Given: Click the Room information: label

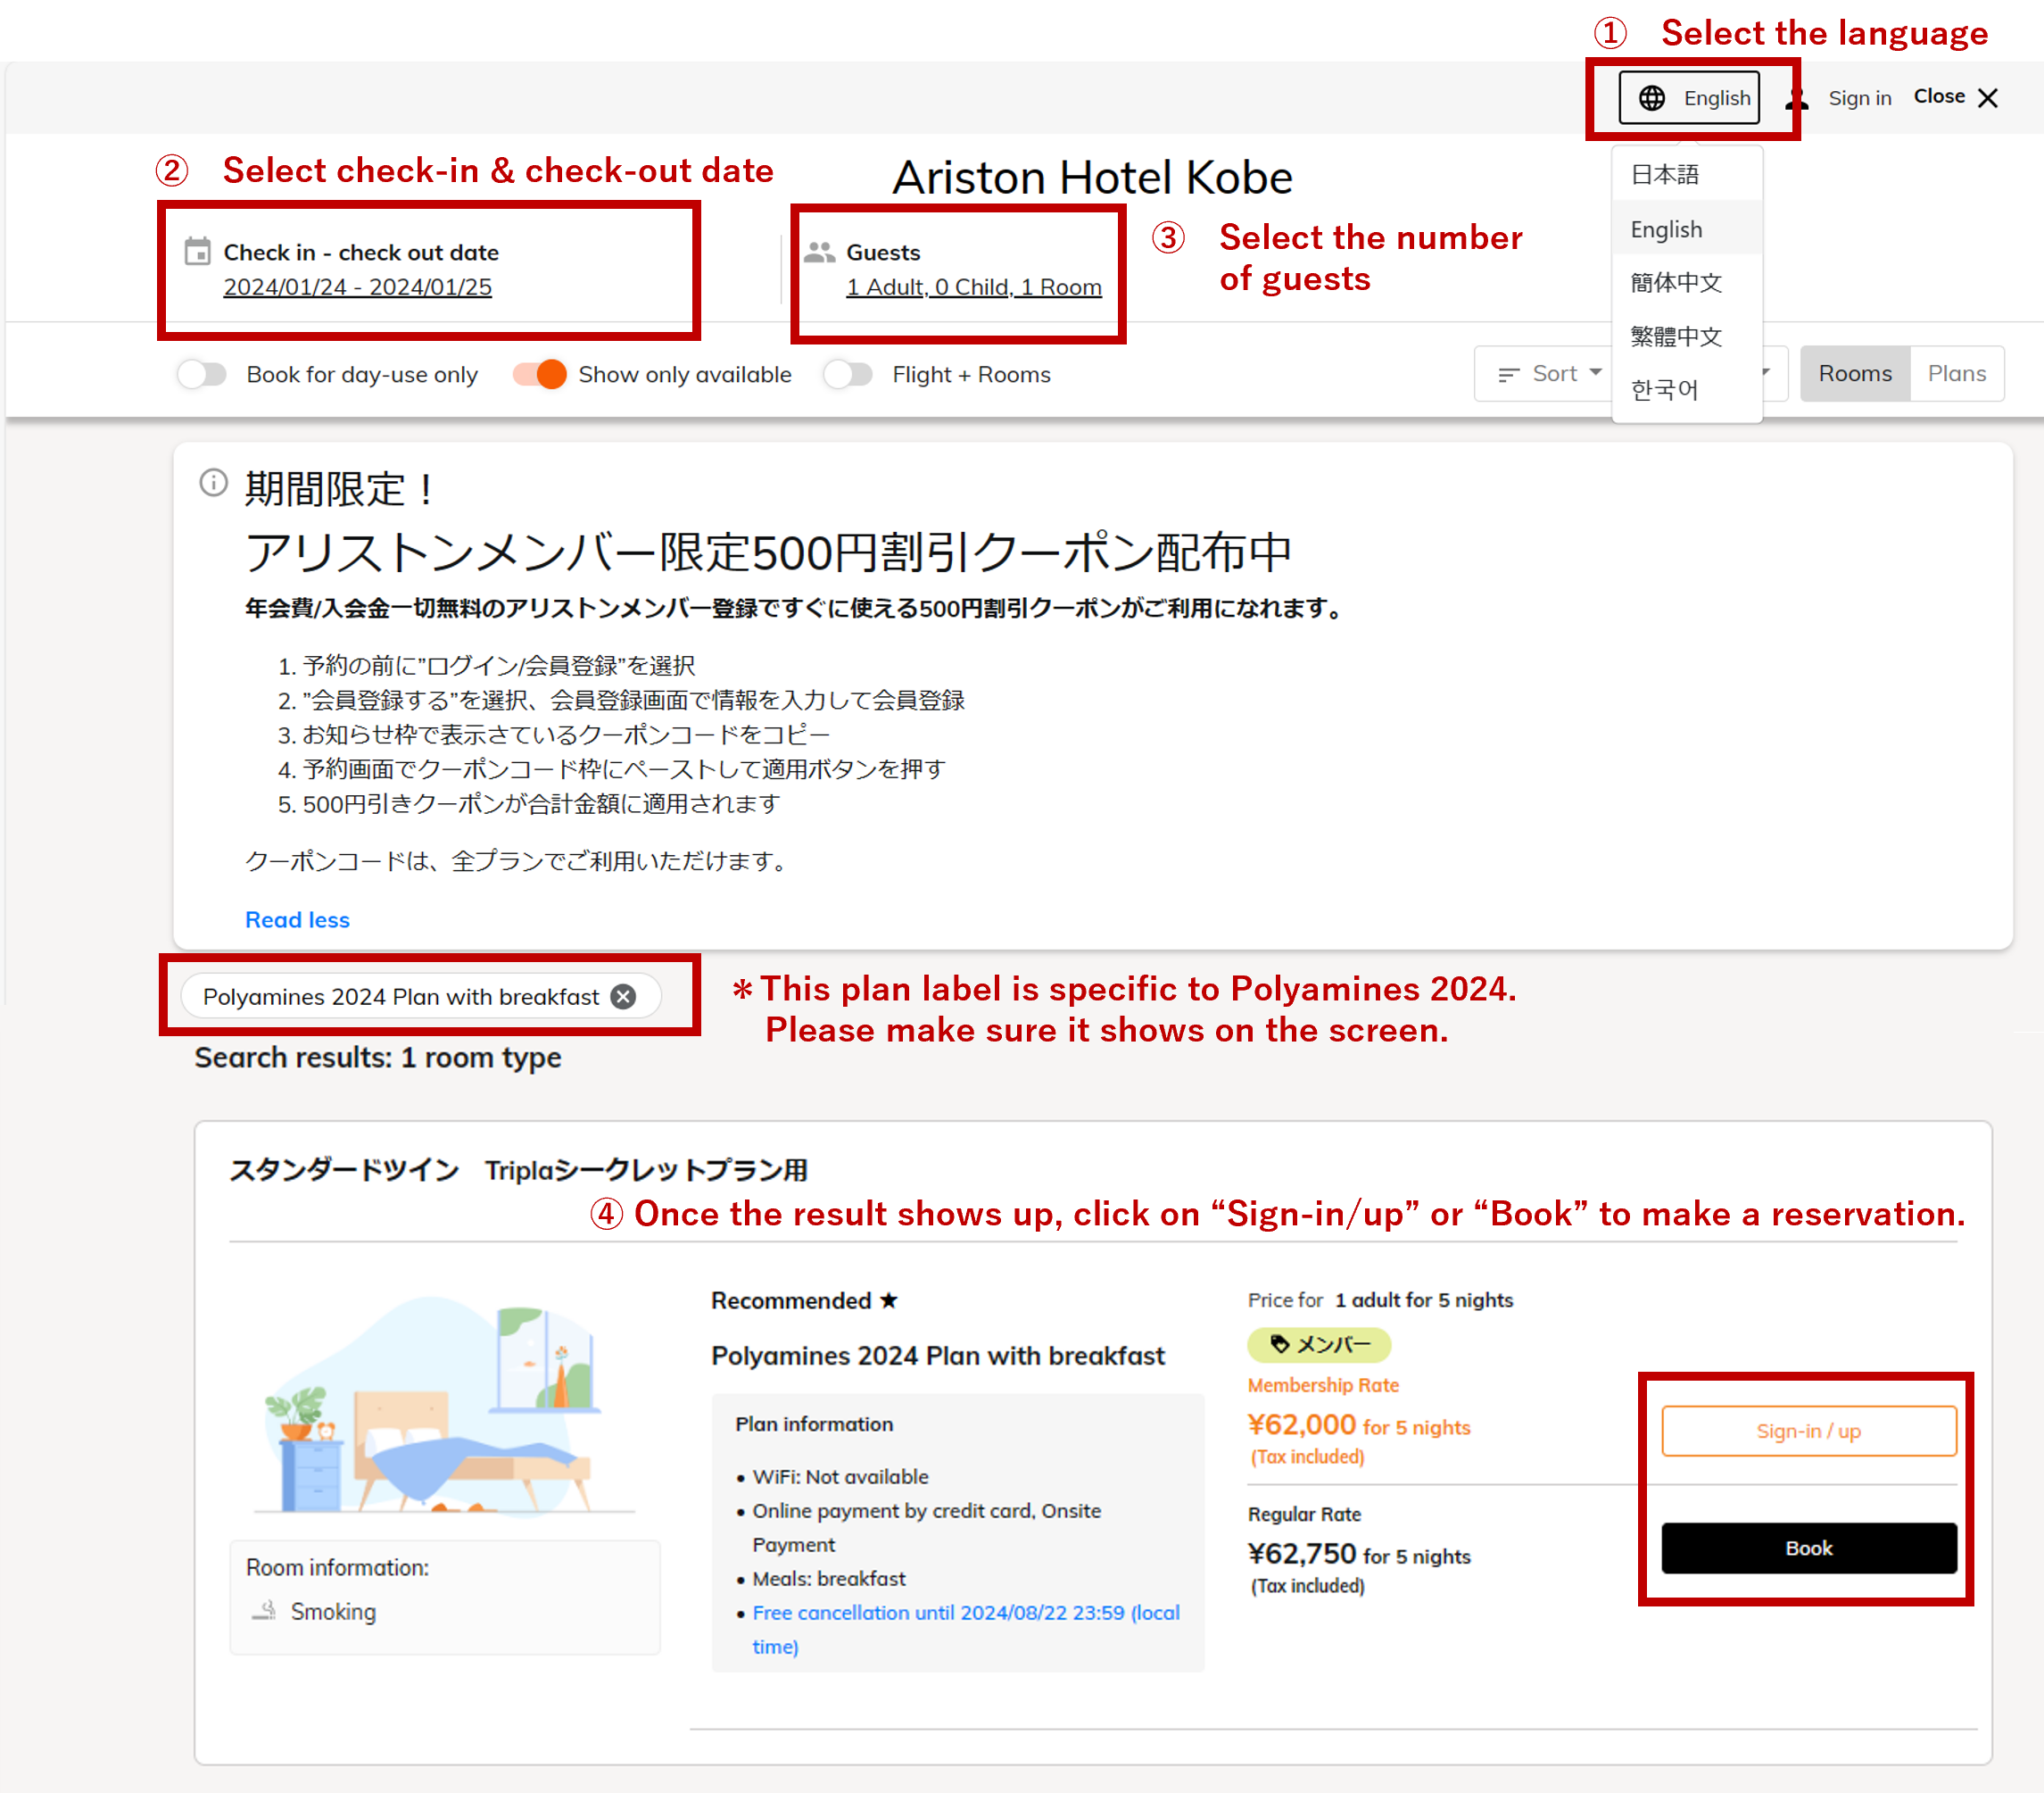Looking at the screenshot, I should click(337, 1568).
